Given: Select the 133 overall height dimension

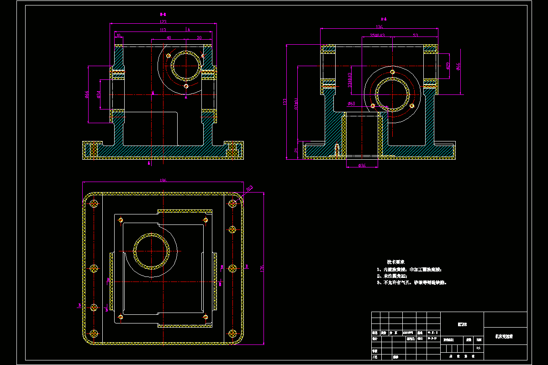Looking at the screenshot, I should click(285, 102).
